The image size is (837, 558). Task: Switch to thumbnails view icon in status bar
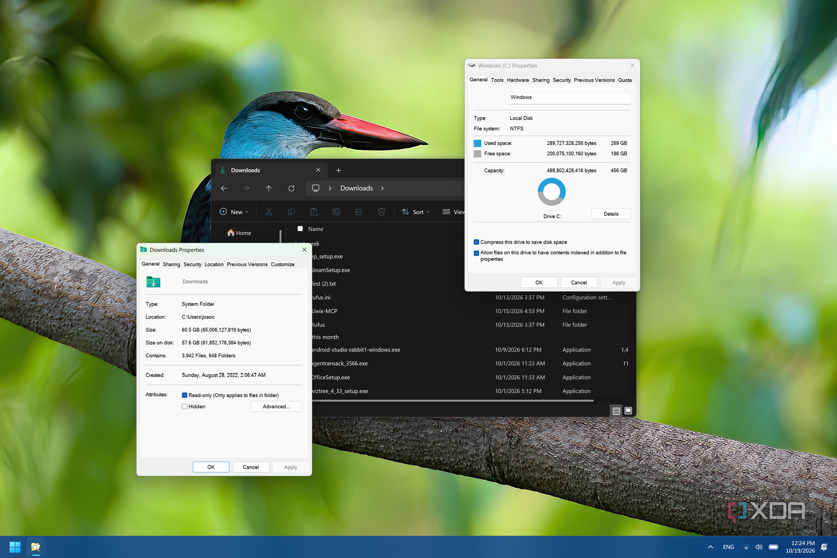628,411
